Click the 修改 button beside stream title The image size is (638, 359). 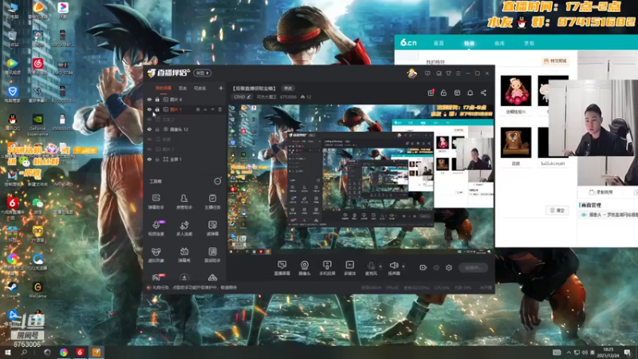(x=288, y=89)
